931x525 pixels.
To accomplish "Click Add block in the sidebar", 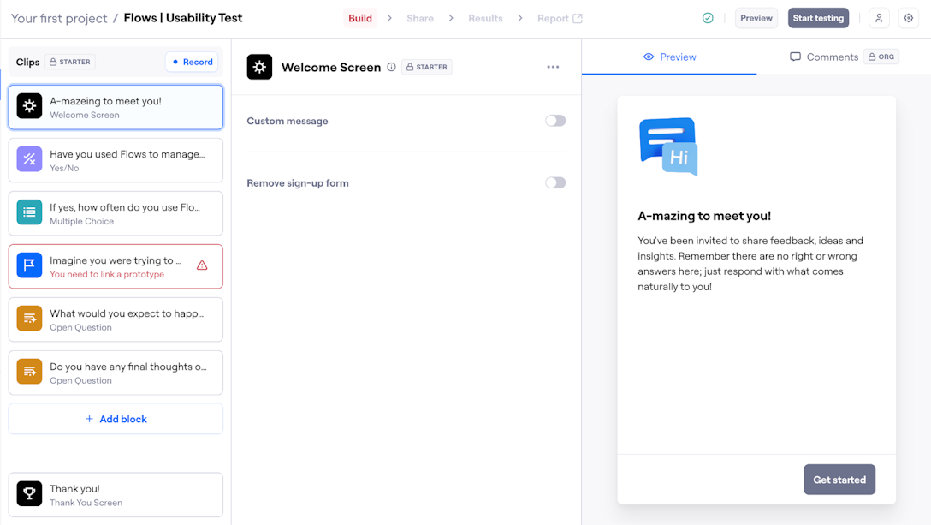I will (115, 418).
